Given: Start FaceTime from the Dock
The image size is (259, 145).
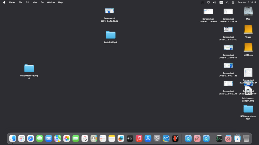Looking at the screenshot, I should (76, 138).
